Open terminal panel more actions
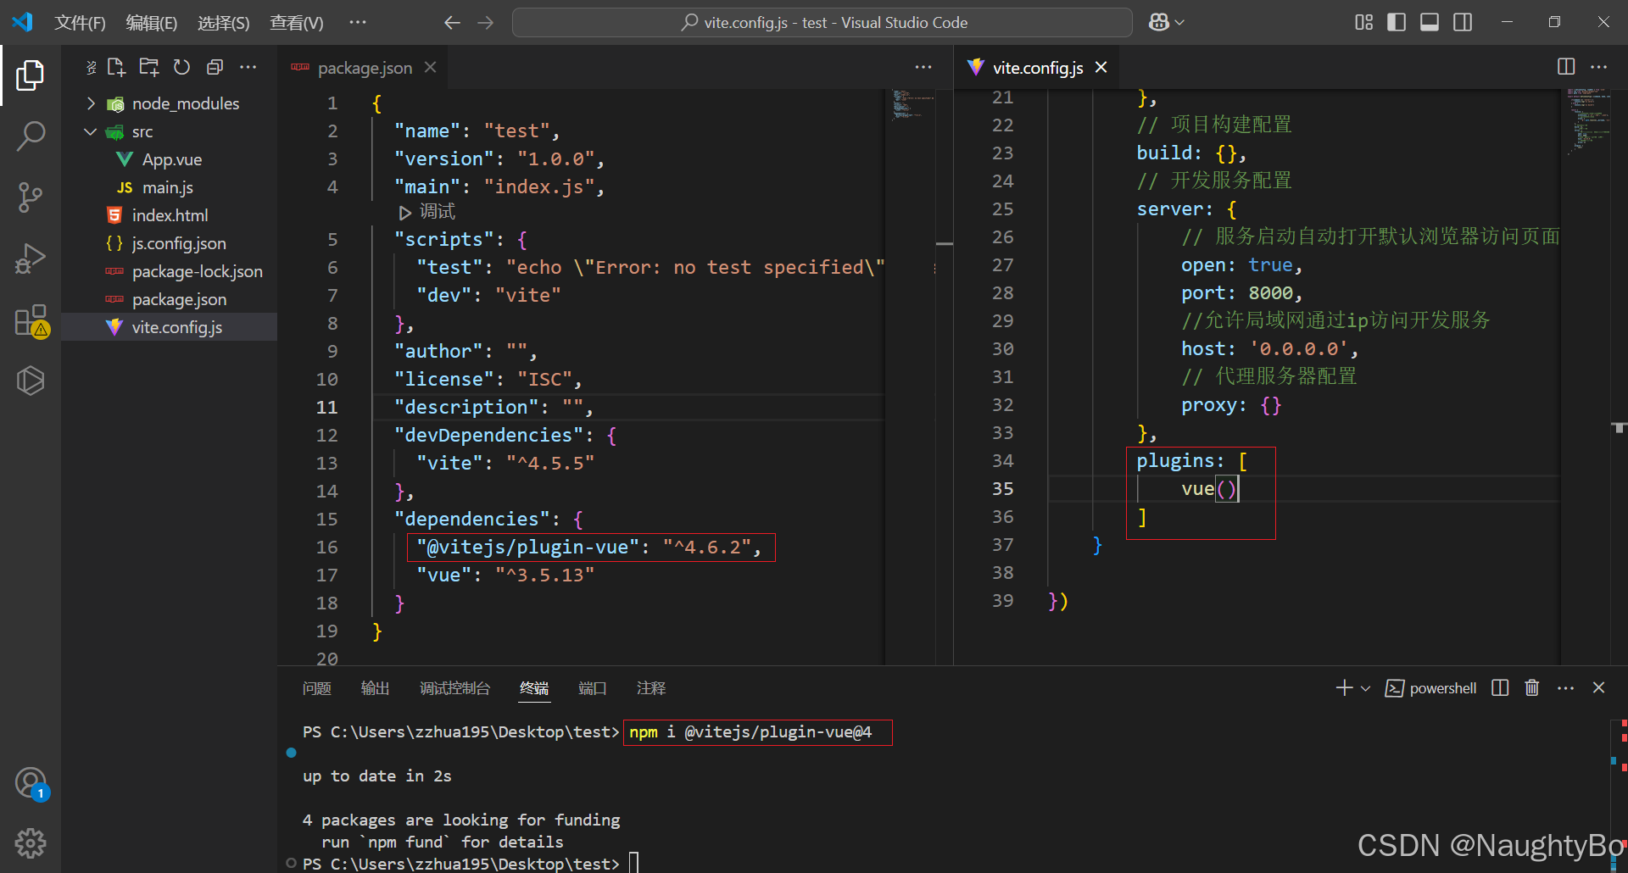1628x873 pixels. (1566, 688)
